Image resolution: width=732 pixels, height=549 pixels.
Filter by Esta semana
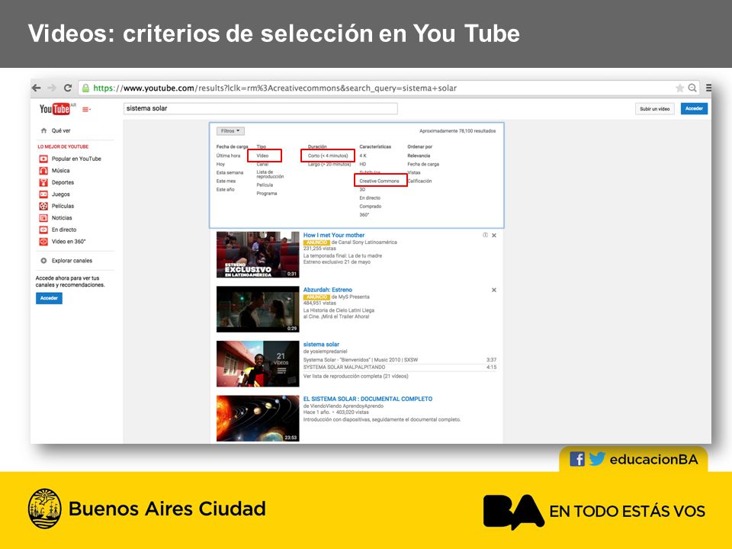coord(230,172)
